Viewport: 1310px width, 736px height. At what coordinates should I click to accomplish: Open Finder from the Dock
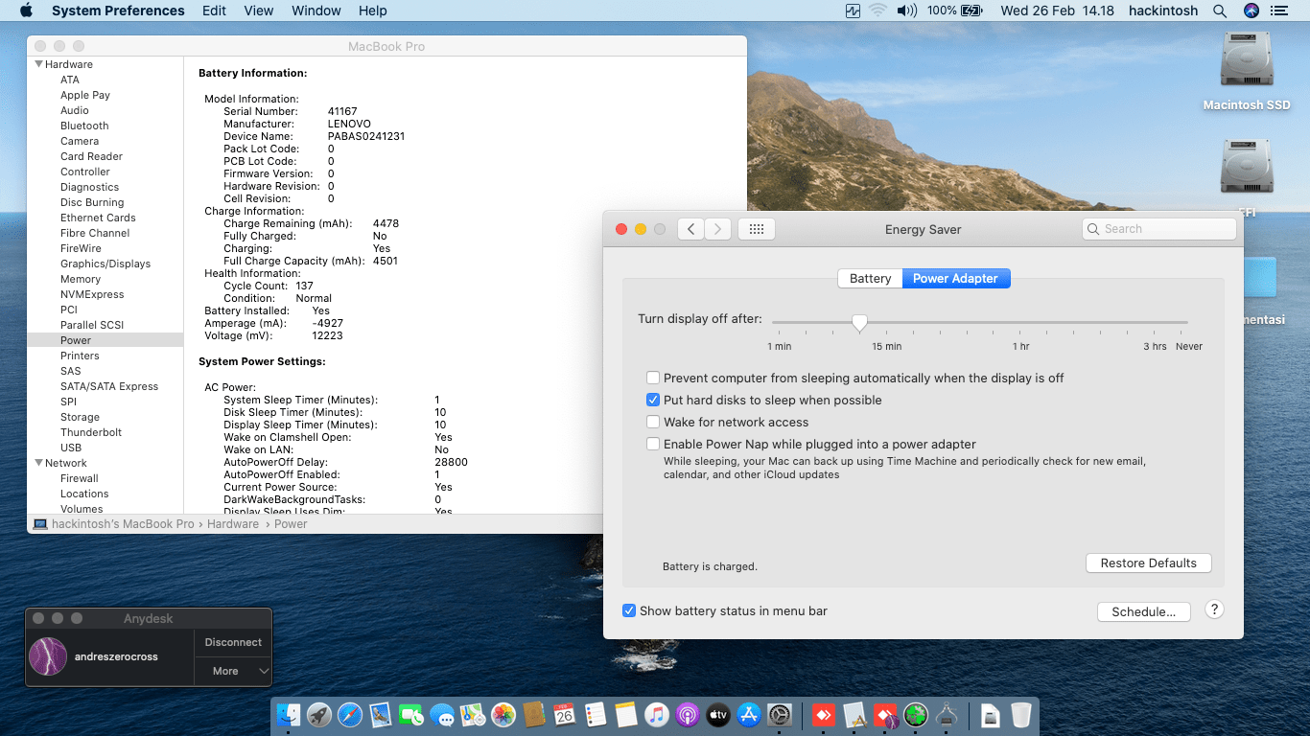pyautogui.click(x=289, y=715)
